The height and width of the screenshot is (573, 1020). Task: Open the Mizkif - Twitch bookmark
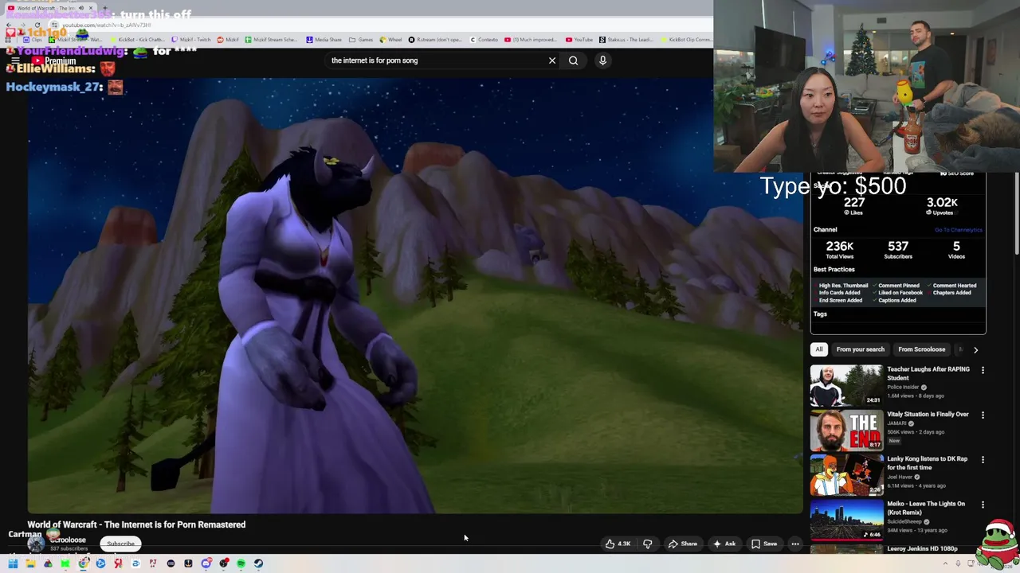[x=191, y=39]
